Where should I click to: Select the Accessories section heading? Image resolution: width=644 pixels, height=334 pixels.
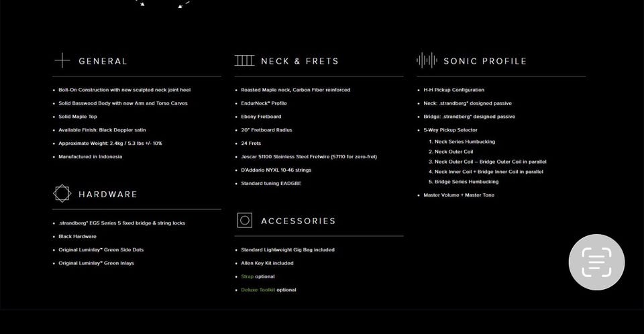[299, 221]
